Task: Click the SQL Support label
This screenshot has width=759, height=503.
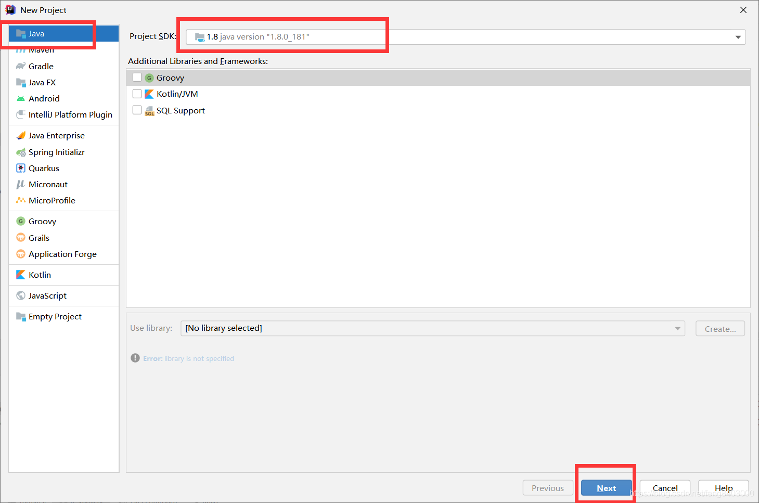Action: [x=181, y=110]
